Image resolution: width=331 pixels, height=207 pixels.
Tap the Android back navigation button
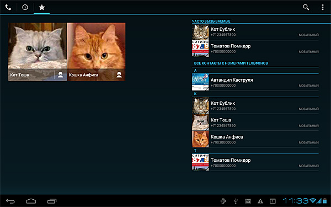pyautogui.click(x=10, y=201)
